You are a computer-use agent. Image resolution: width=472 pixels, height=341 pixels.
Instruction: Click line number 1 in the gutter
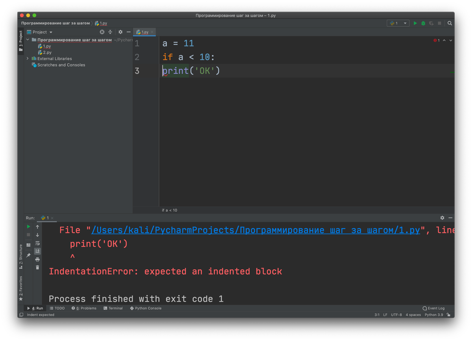click(137, 43)
